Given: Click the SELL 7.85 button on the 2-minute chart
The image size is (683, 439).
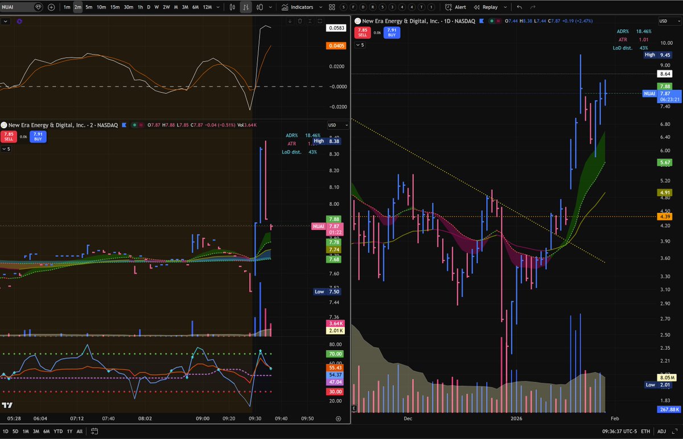Looking at the screenshot, I should (9, 136).
